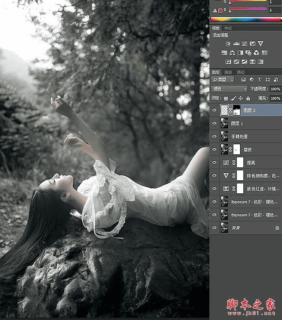Image resolution: width=282 pixels, height=320 pixels.
Task: Filter layers by type layers
Action: point(259,79)
